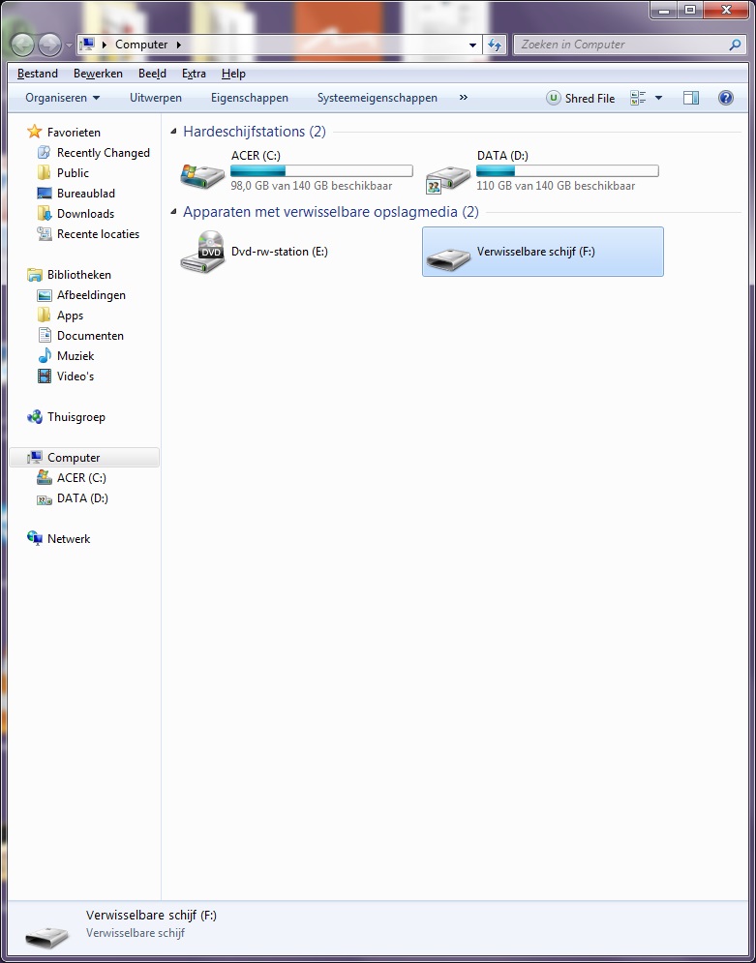The image size is (756, 963).
Task: Select Netwerk in navigation pane
Action: pos(69,539)
